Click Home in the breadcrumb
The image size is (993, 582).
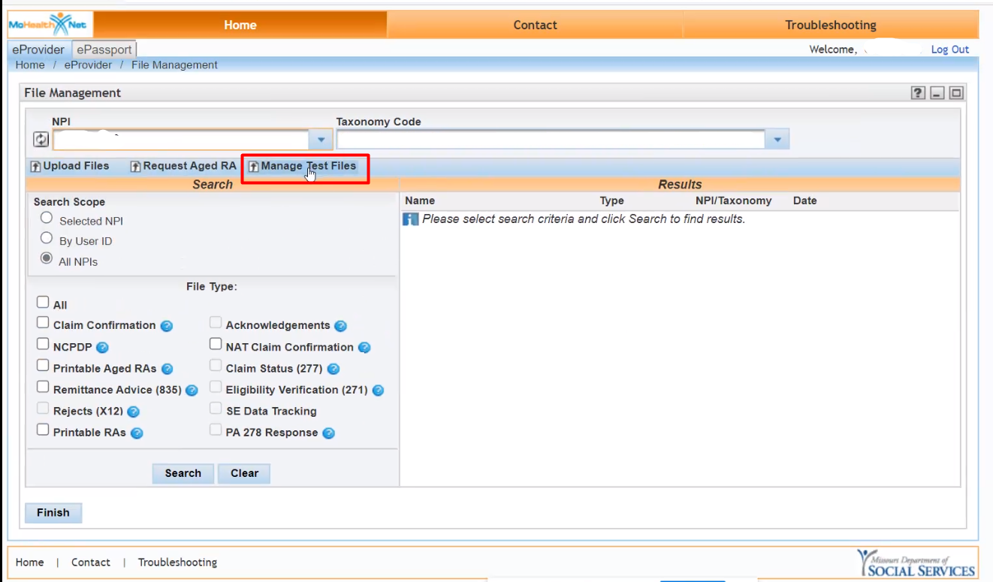click(x=30, y=65)
